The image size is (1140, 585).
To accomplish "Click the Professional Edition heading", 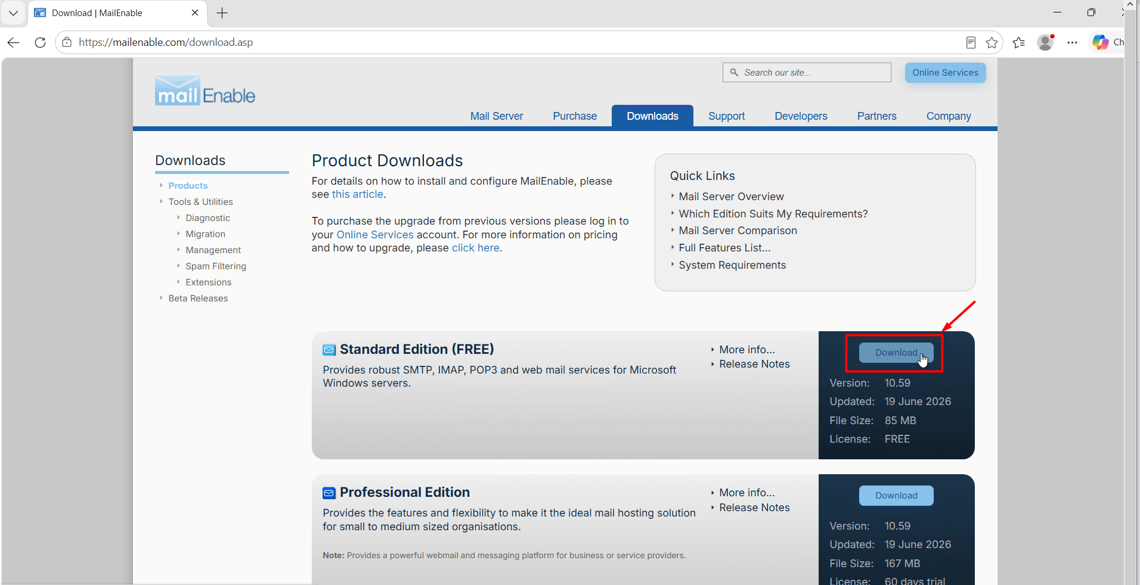I will 405,493.
